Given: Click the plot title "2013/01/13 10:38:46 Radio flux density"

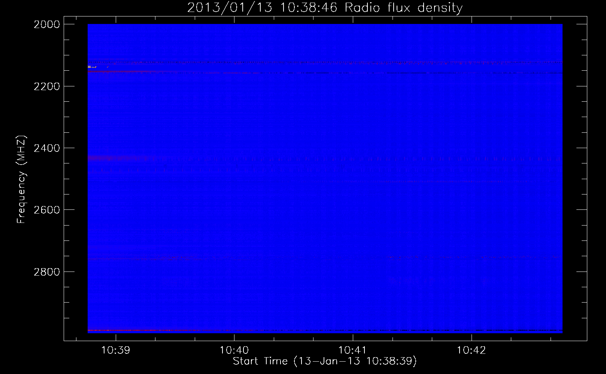Looking at the screenshot, I should (x=325, y=8).
